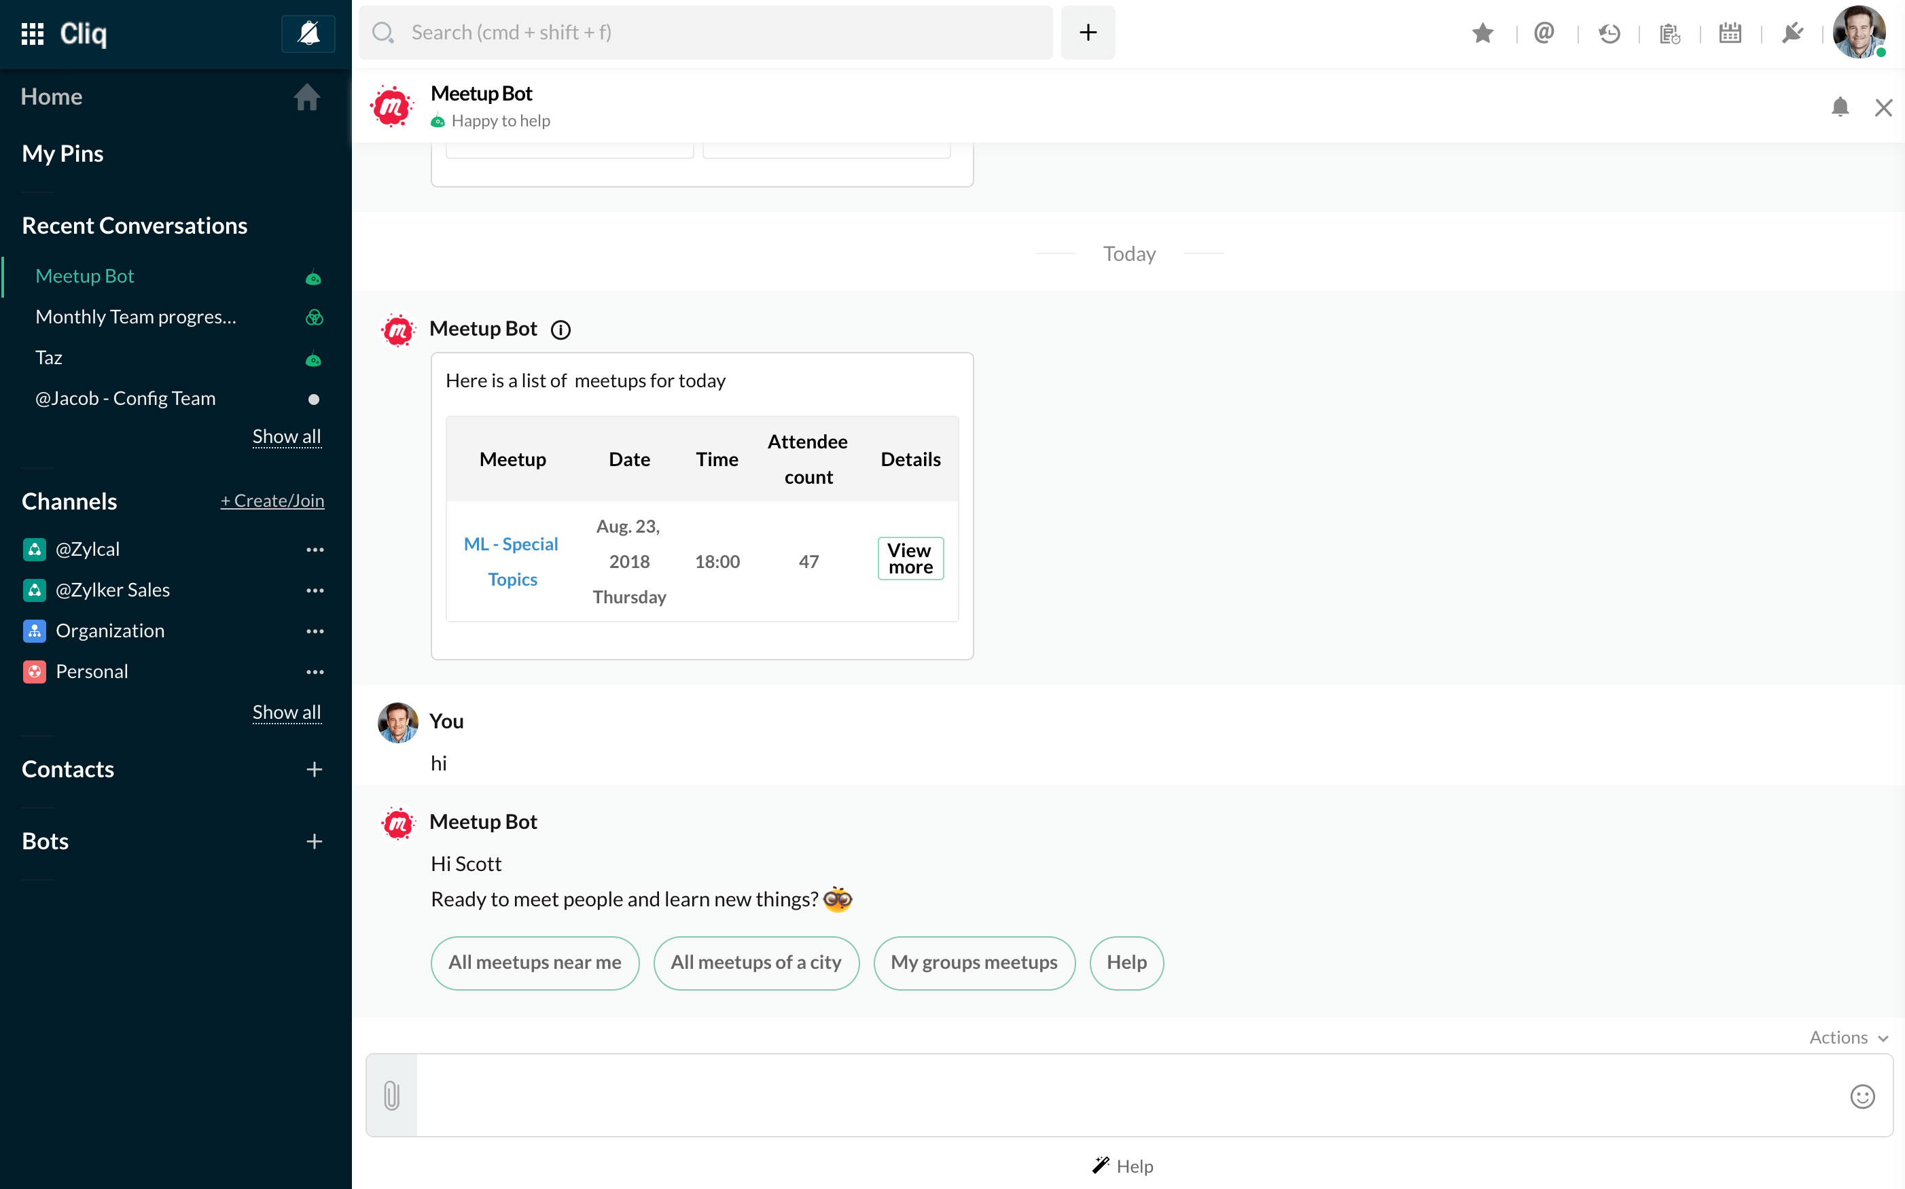Add a new bot with plus
The height and width of the screenshot is (1189, 1905).
[x=315, y=841]
